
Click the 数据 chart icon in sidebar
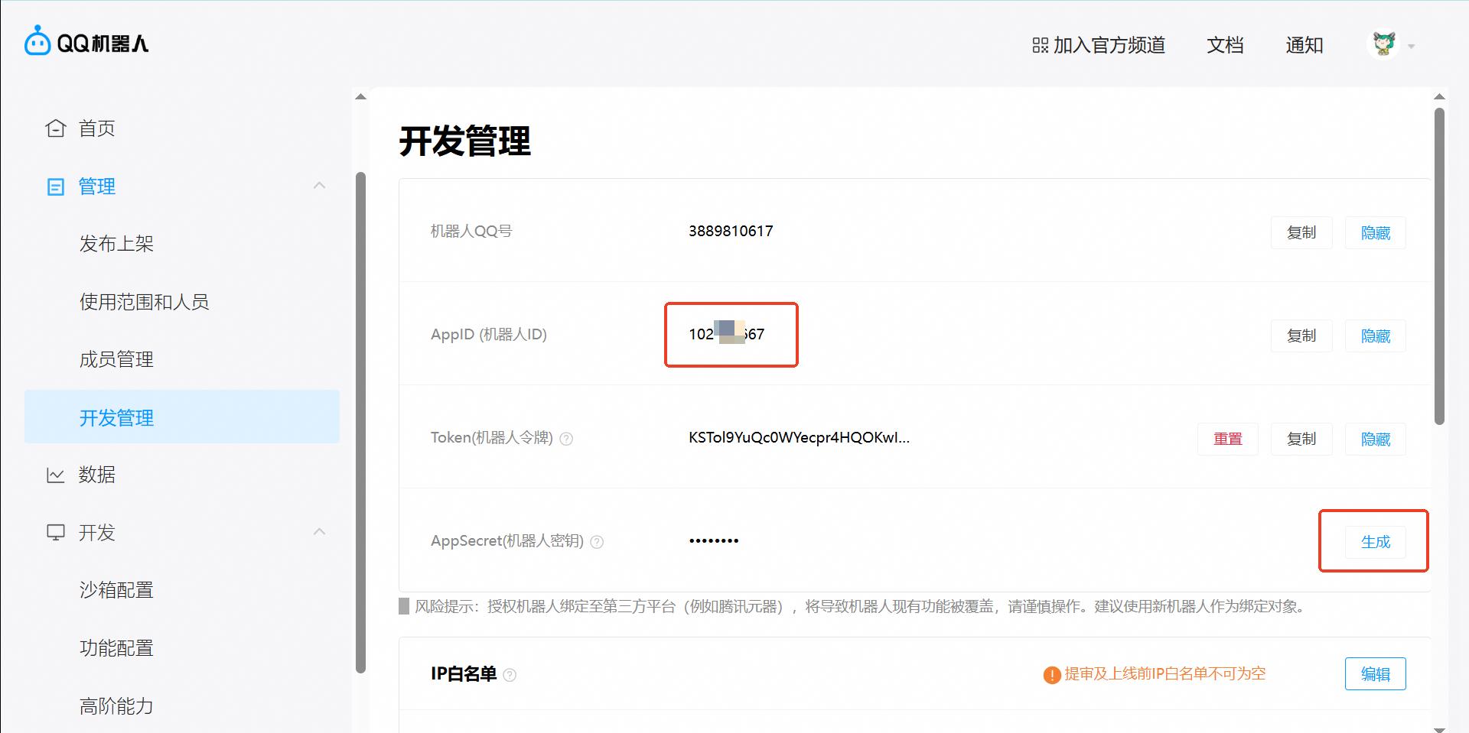(54, 475)
